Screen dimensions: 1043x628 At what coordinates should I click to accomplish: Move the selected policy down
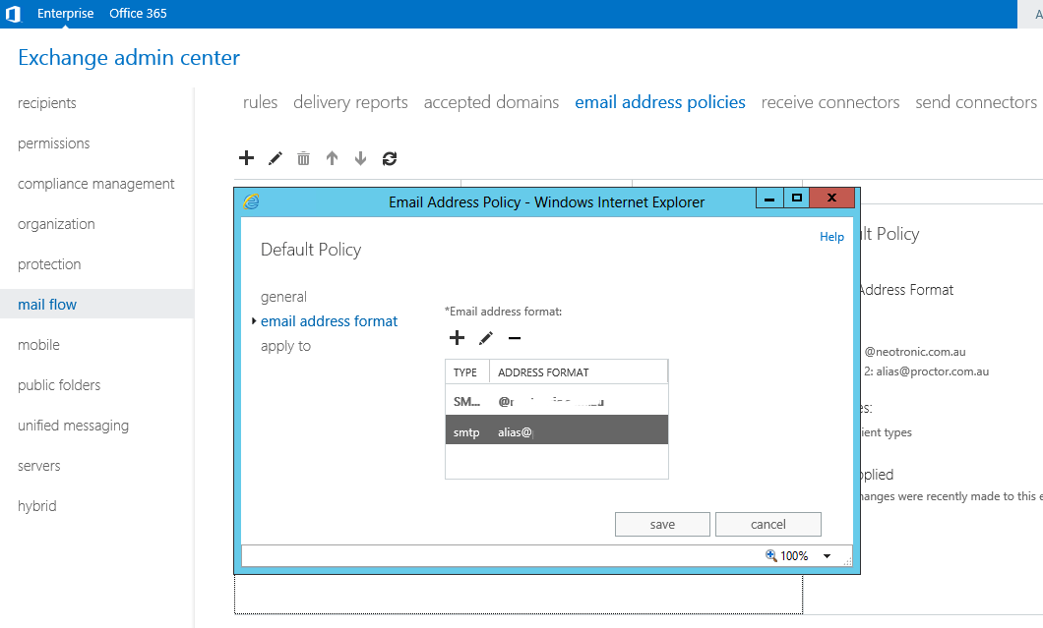[x=360, y=158]
